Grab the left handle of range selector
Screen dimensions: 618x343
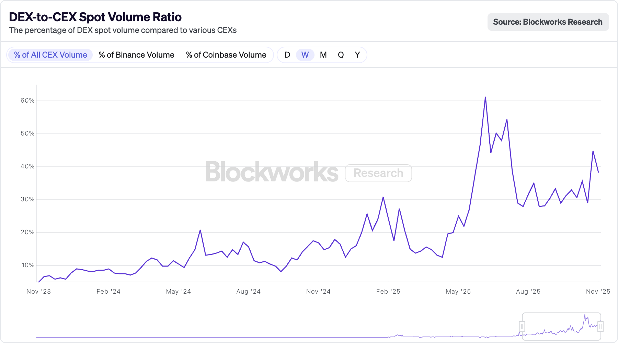[522, 326]
